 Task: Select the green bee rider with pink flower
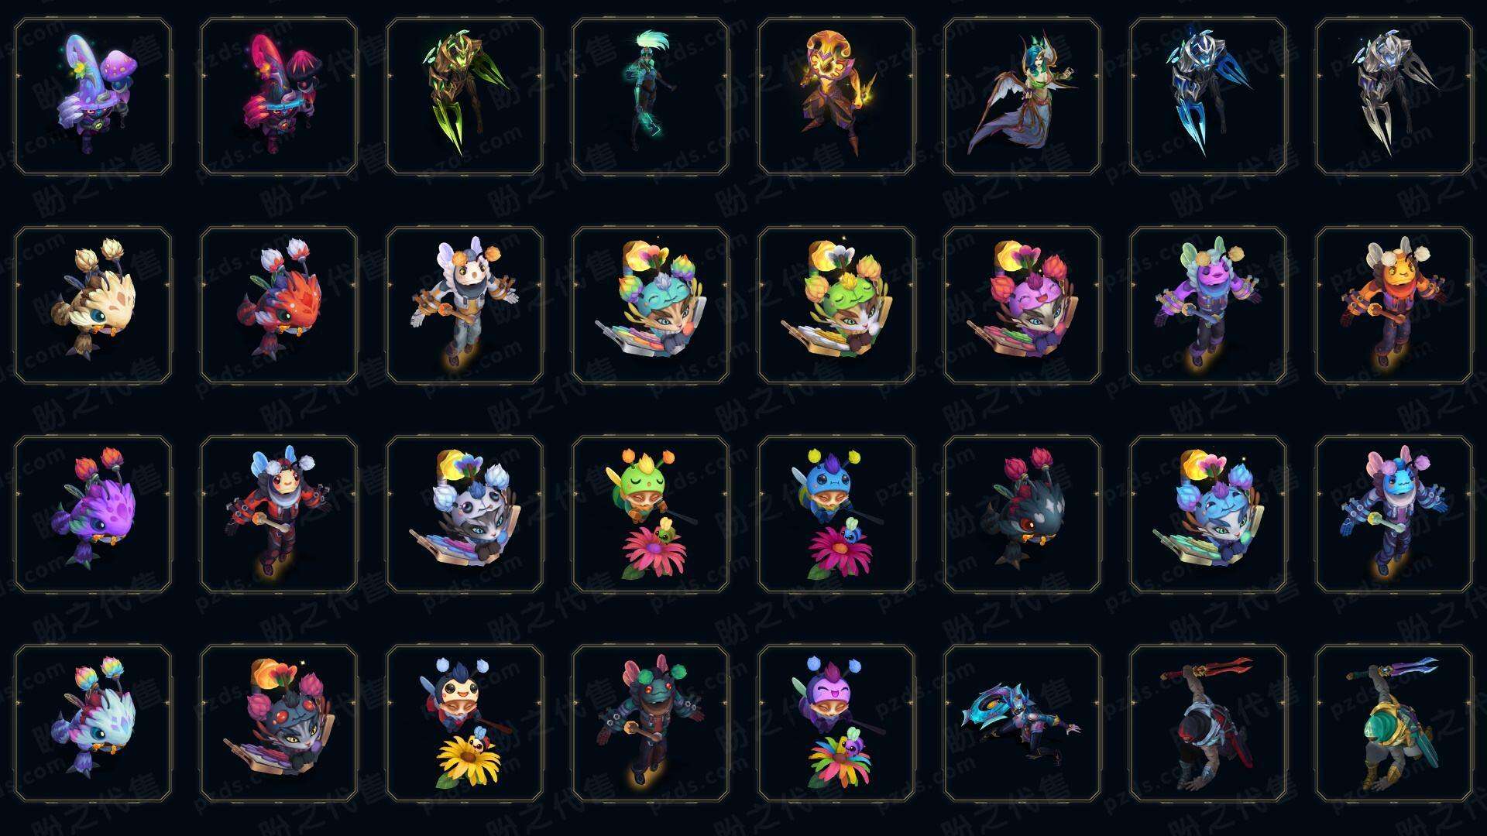[651, 514]
